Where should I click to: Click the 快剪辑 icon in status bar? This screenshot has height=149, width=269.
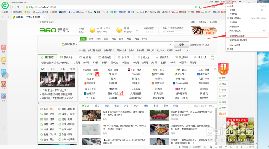183,147
